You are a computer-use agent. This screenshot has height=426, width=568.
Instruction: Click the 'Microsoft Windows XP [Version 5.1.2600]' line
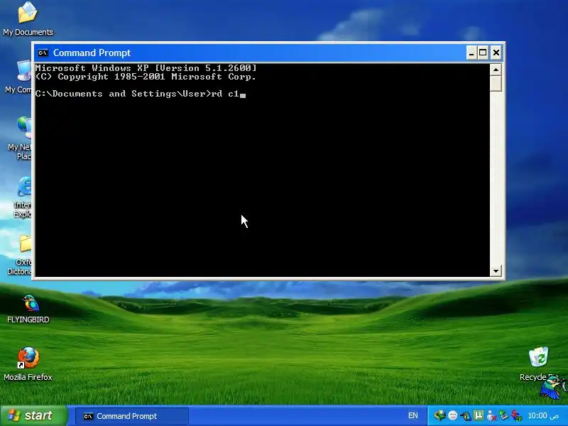(146, 67)
